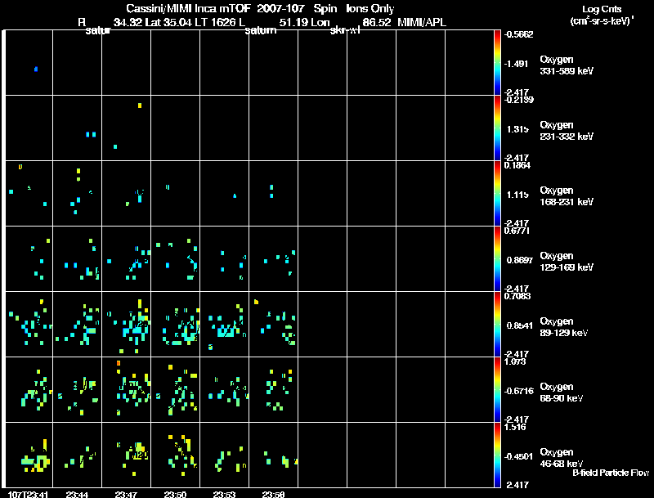Open the 168-231 keV panel at 23:56
Image resolution: width=654 pixels, height=498 pixels.
click(x=274, y=193)
